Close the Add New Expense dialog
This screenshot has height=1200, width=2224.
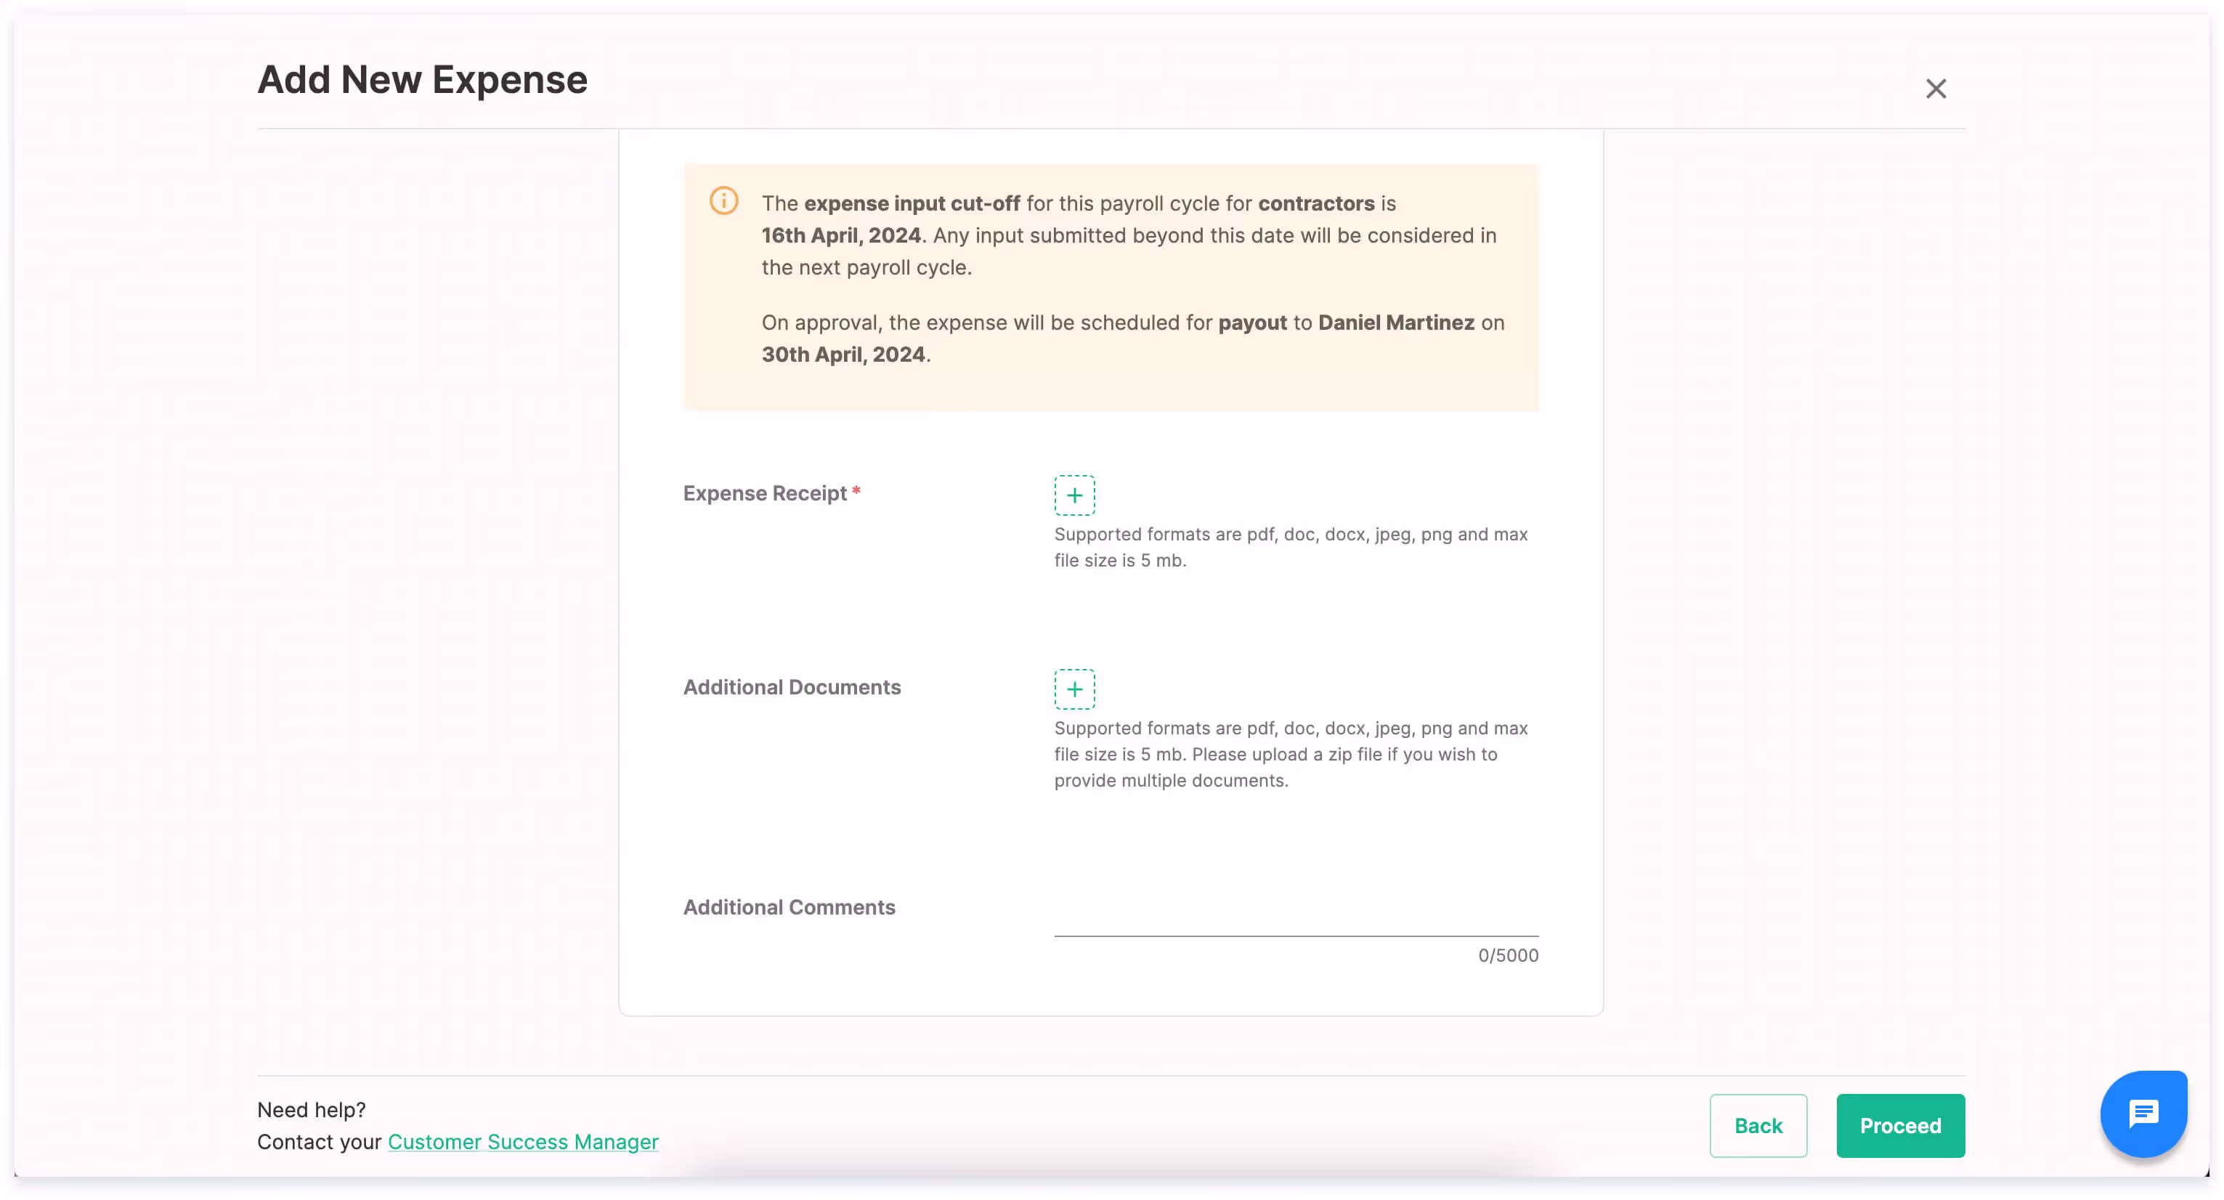(x=1936, y=89)
